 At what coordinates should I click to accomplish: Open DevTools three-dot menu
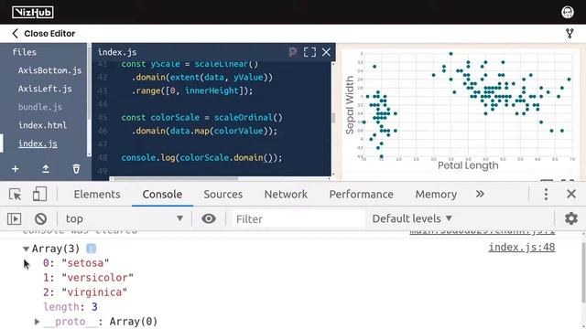pos(546,195)
